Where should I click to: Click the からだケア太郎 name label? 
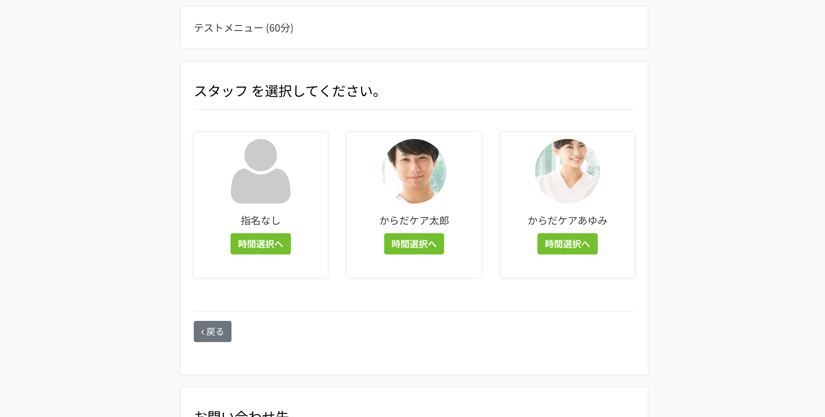click(414, 221)
